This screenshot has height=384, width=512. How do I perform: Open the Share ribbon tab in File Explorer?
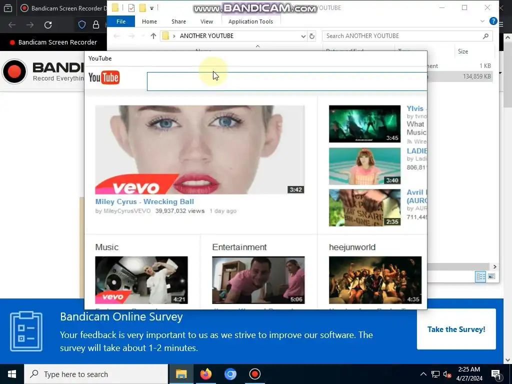point(178,21)
